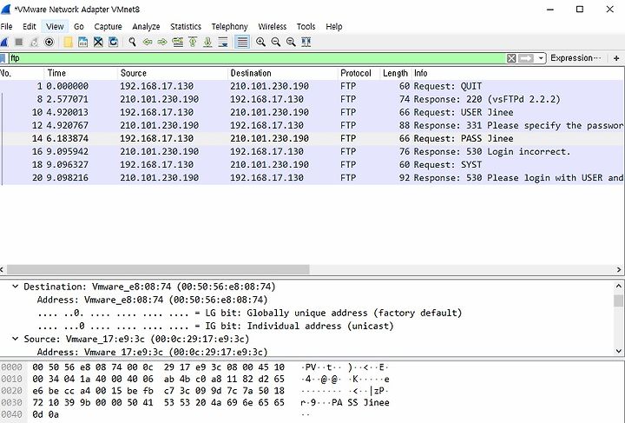The image size is (625, 423).
Task: Zoom in main window text
Action: (x=260, y=42)
